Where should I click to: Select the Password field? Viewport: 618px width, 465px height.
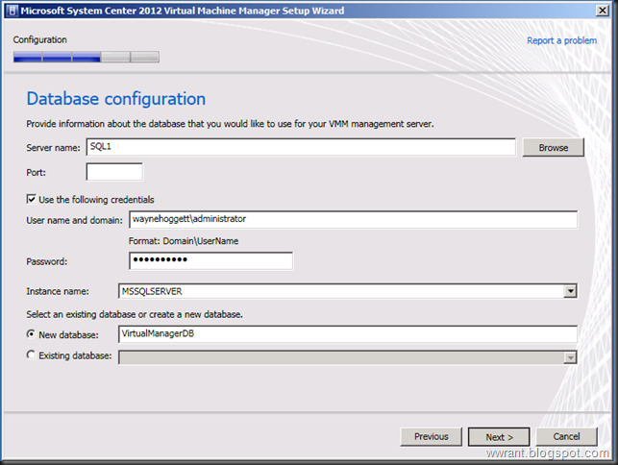click(210, 261)
